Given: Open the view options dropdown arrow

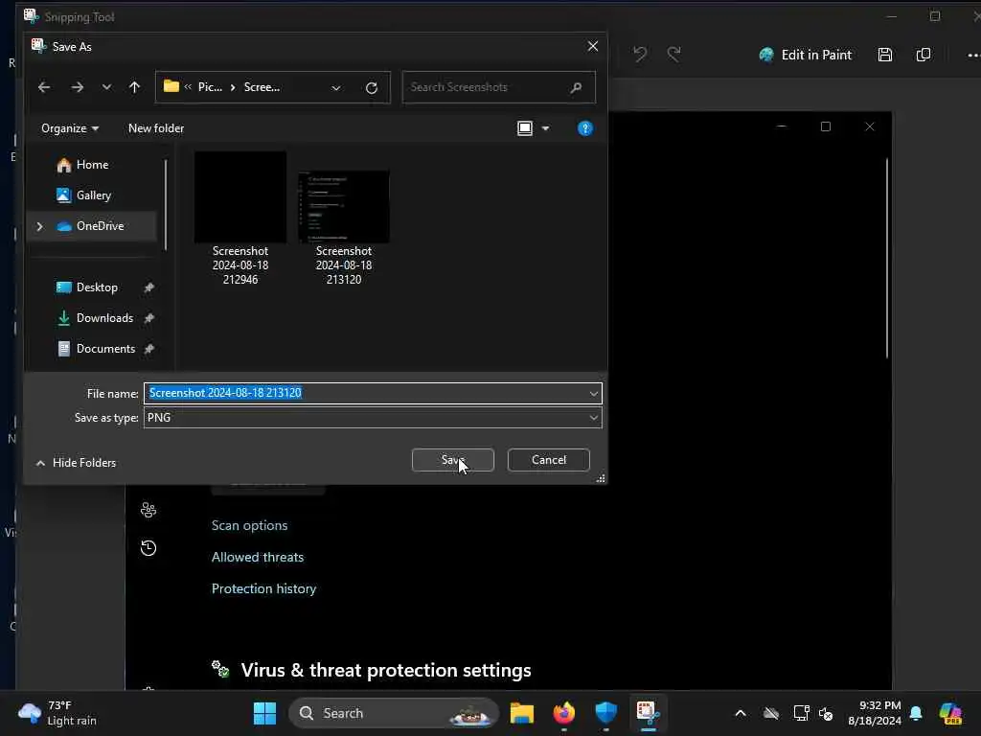Looking at the screenshot, I should (545, 128).
